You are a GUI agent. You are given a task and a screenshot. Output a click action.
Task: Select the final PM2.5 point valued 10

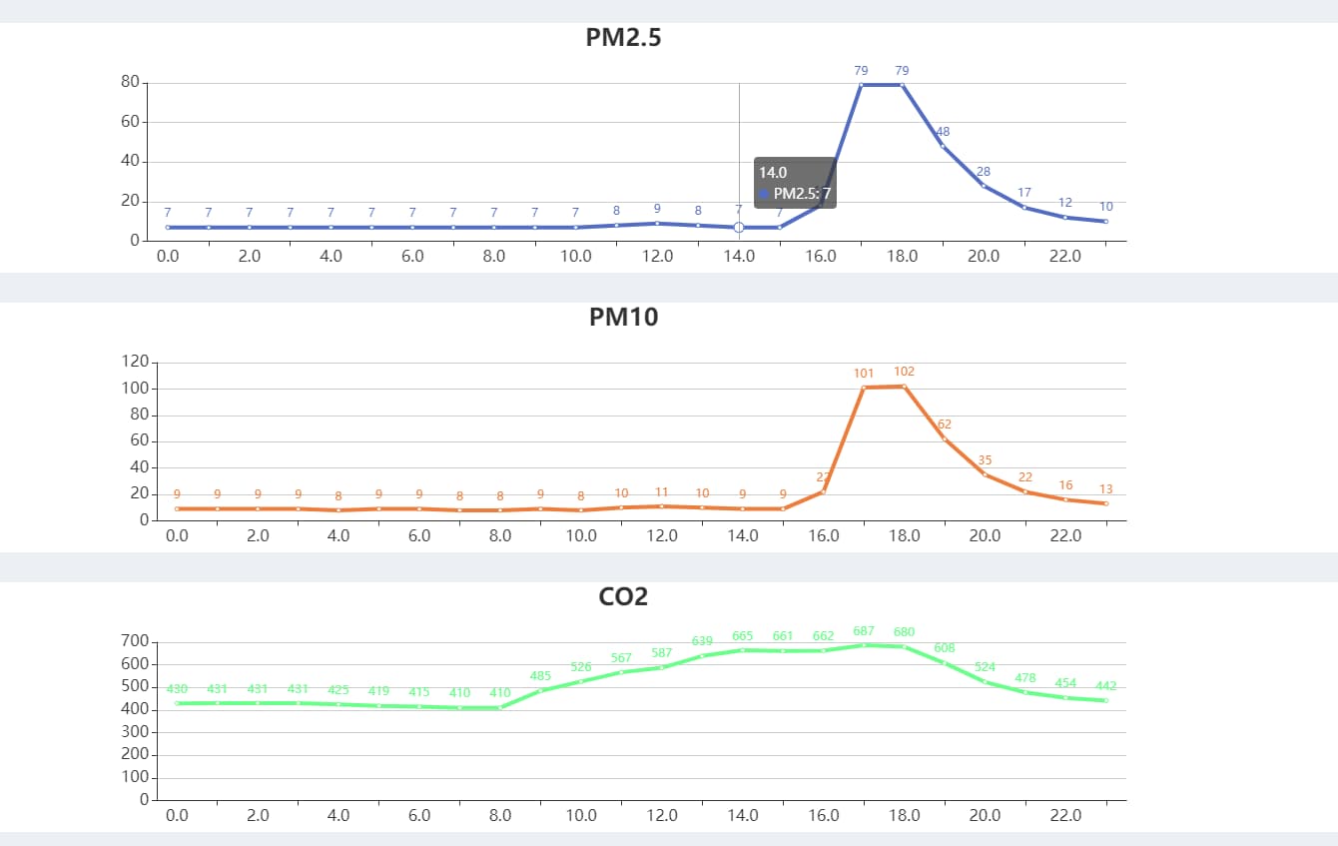coord(1106,222)
